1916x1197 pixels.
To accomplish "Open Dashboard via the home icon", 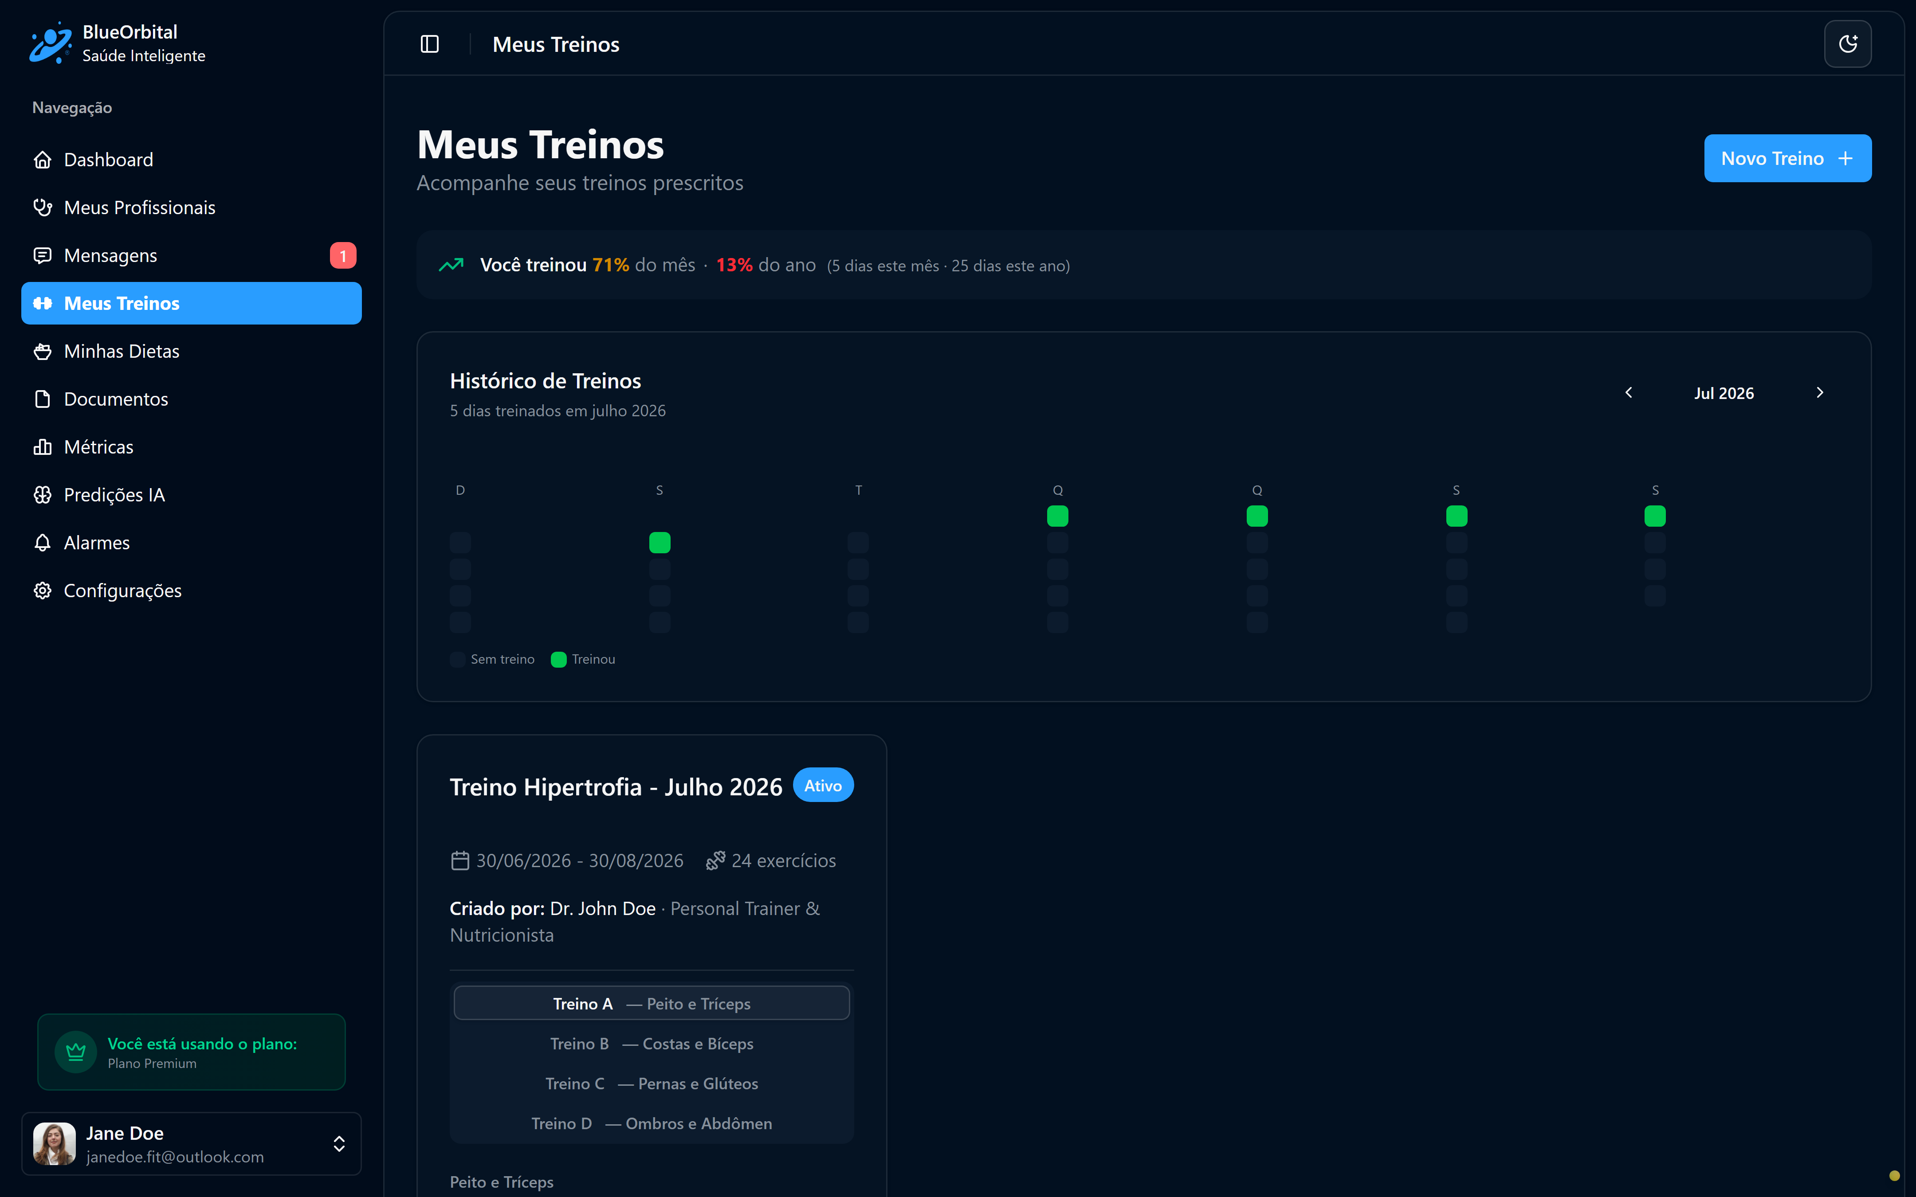I will (43, 160).
